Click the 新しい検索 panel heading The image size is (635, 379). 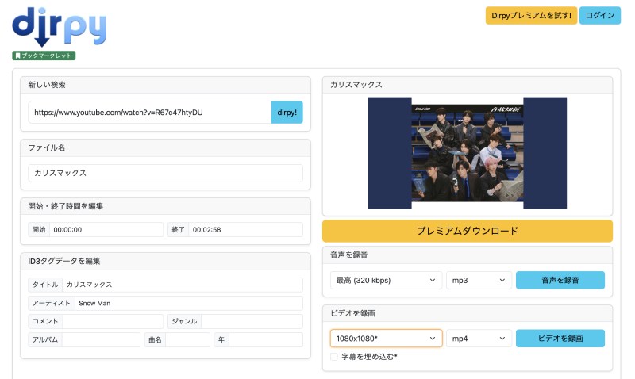point(47,85)
